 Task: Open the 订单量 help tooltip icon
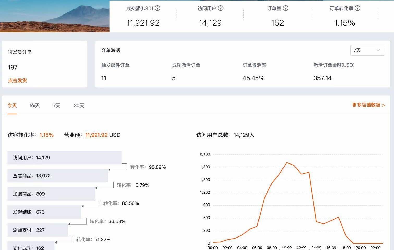coord(286,8)
